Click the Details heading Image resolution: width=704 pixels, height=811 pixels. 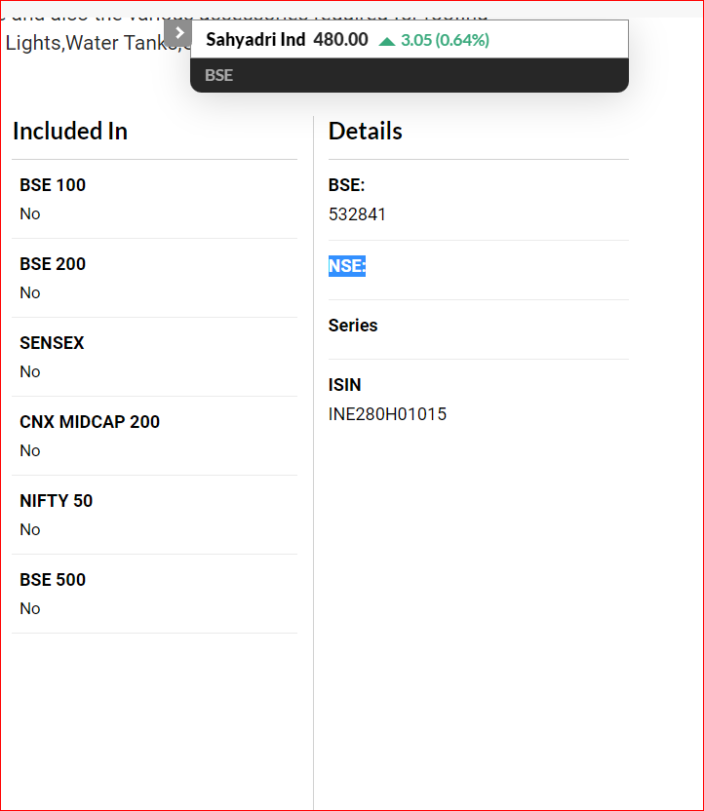click(x=366, y=131)
